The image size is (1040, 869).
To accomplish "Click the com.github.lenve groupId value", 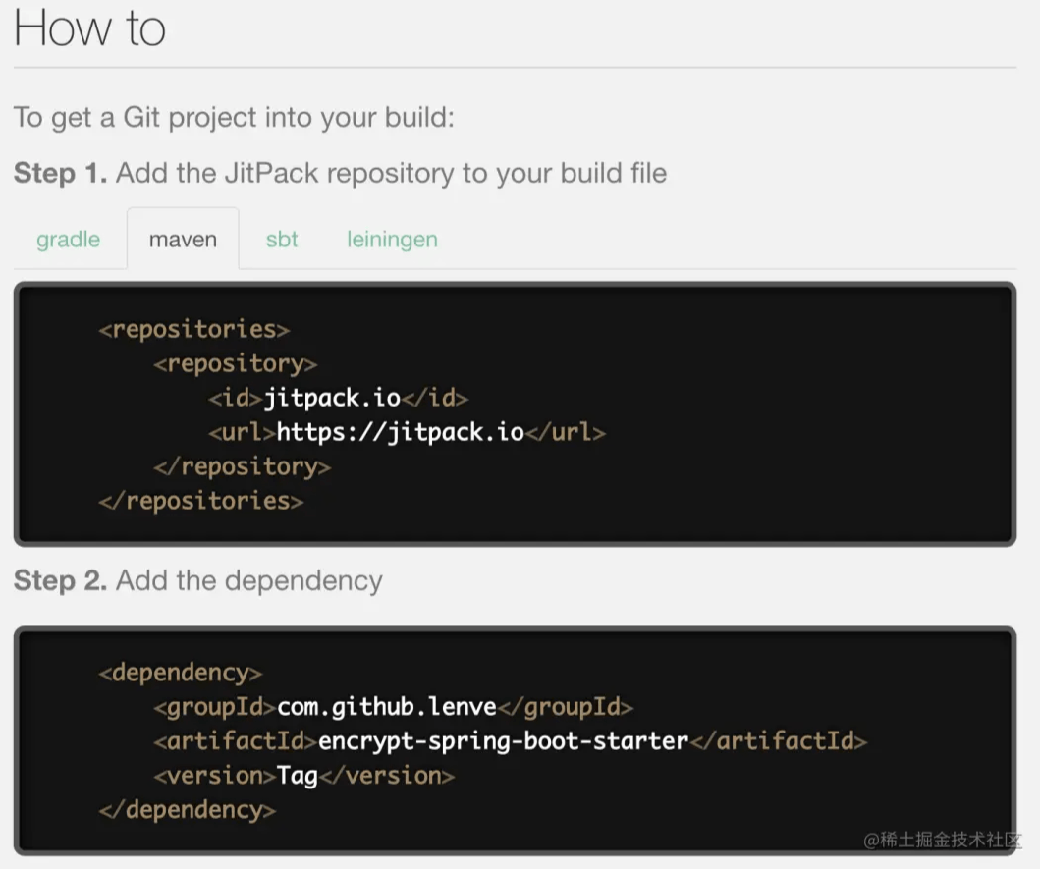I will pyautogui.click(x=387, y=707).
